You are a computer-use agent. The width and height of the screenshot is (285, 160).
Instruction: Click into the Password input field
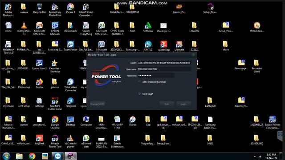[156, 76]
